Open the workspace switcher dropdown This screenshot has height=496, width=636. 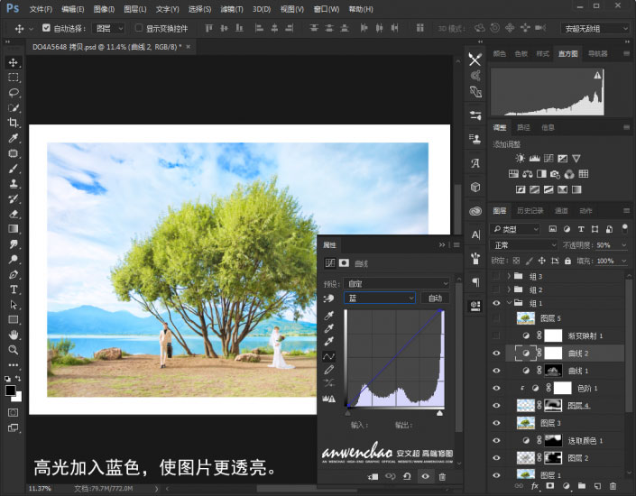[595, 28]
